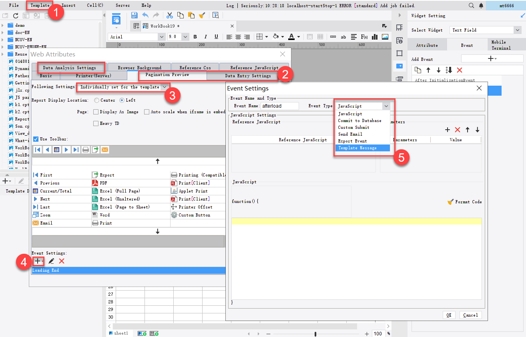Click Email envelope icon in toolbar preview strip

[105, 150]
